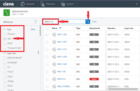Click Clear next to the search box
This screenshot has height=91, width=140.
94,21
